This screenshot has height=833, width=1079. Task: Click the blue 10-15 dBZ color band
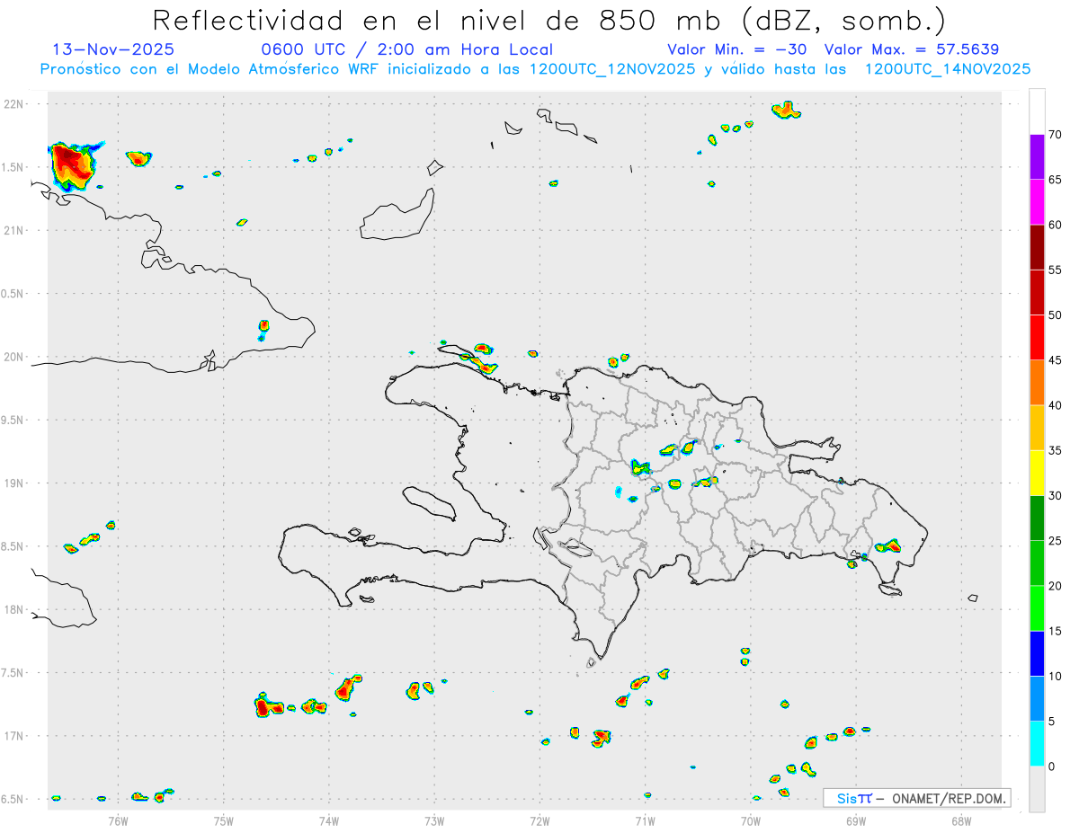[1037, 653]
